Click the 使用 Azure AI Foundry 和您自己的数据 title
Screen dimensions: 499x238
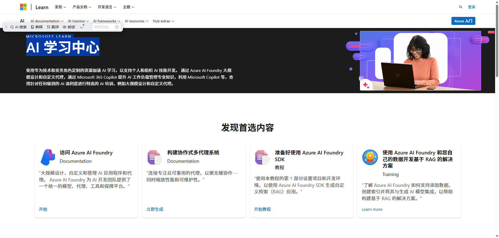[417, 159]
